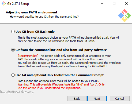The height and width of the screenshot is (104, 132).
Task: Click the large Git logo in header
Action: [x=125, y=16]
